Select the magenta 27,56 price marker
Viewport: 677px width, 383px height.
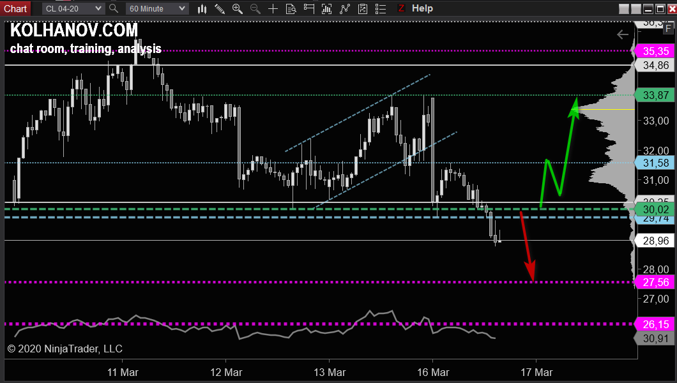coord(655,282)
